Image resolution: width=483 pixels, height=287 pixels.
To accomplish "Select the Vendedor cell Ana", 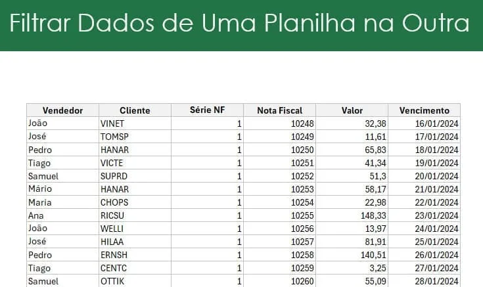I will tap(63, 215).
